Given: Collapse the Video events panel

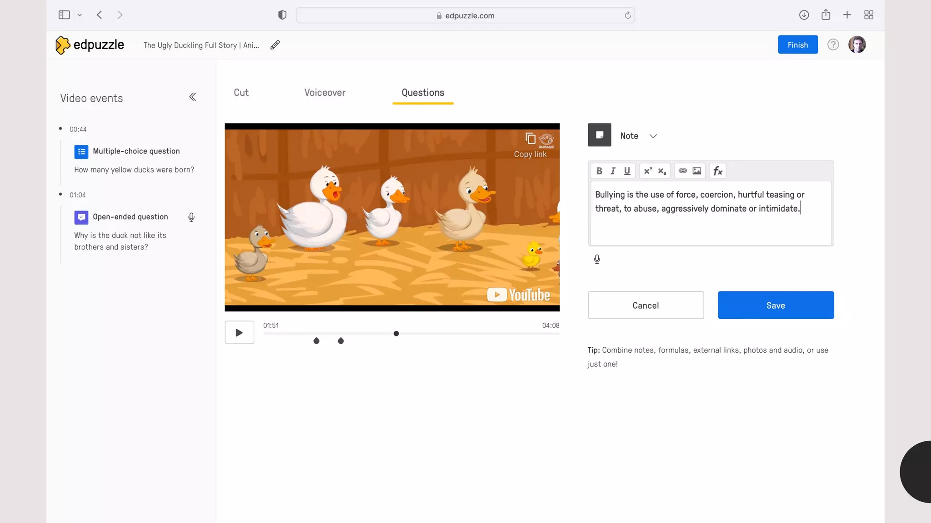Looking at the screenshot, I should 193,97.
